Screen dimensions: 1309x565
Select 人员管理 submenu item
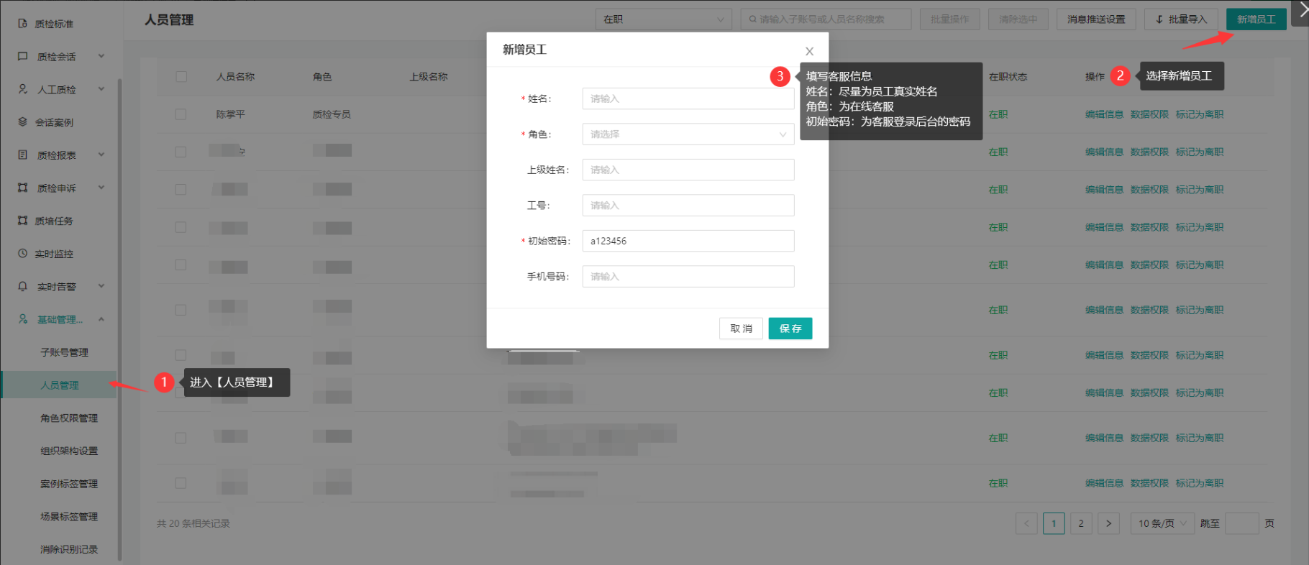(60, 385)
